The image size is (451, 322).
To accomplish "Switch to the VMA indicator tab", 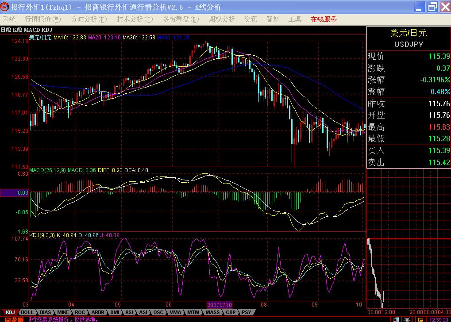I will tap(175, 312).
